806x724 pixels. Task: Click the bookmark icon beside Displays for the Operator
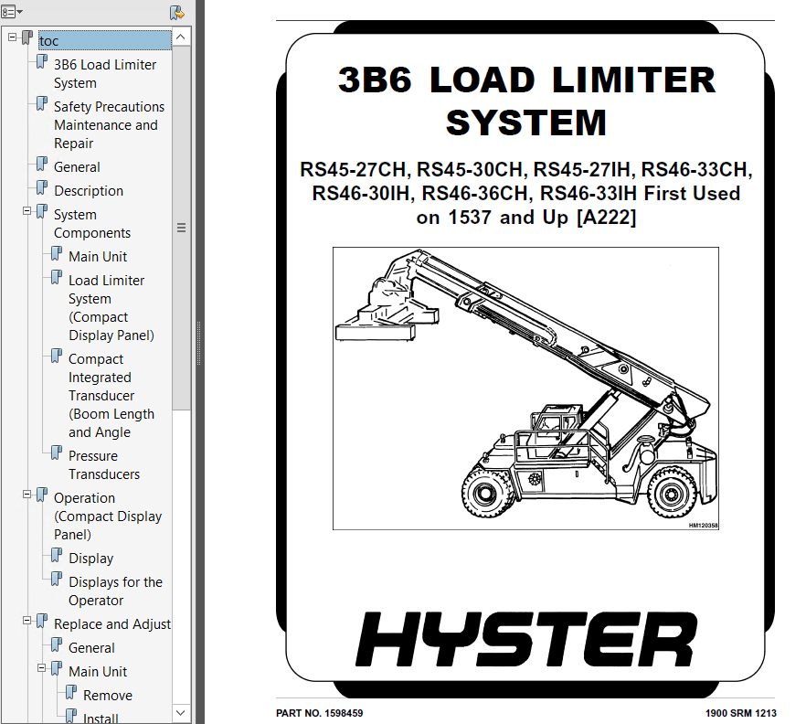point(57,580)
